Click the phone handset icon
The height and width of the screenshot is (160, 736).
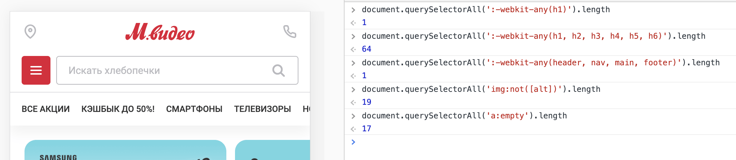pos(290,32)
